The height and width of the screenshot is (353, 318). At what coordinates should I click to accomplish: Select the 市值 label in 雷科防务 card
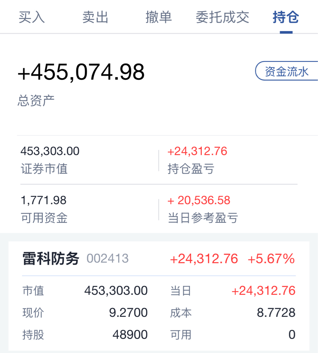(33, 291)
